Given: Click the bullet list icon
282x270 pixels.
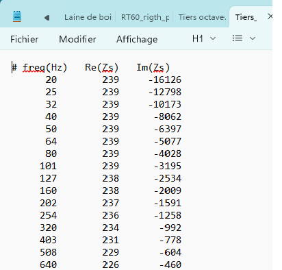Looking at the screenshot, I should pyautogui.click(x=238, y=38).
